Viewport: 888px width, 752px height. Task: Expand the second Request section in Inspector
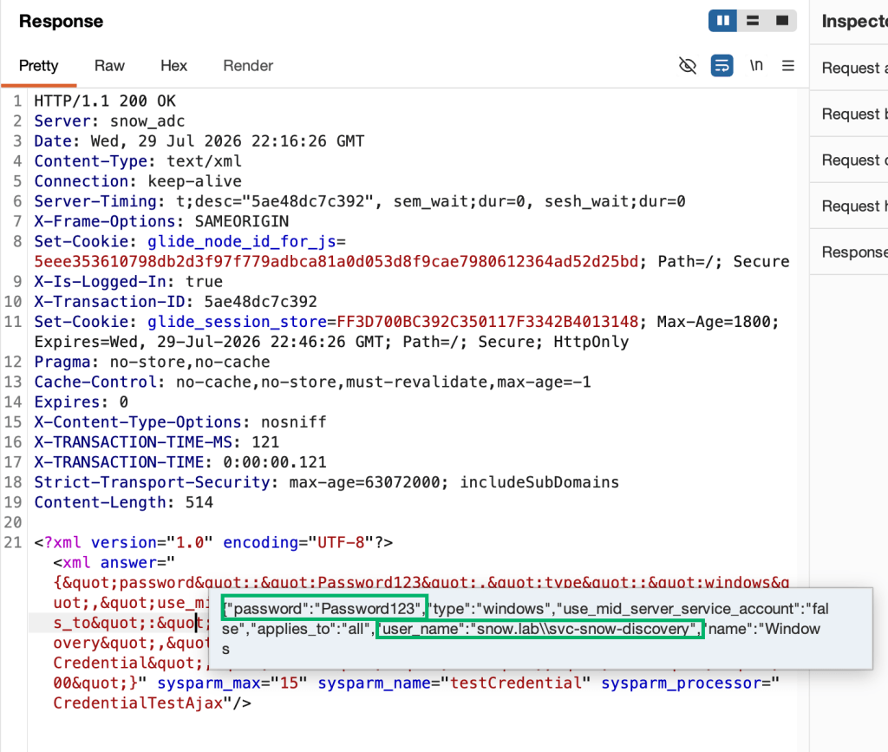point(849,114)
